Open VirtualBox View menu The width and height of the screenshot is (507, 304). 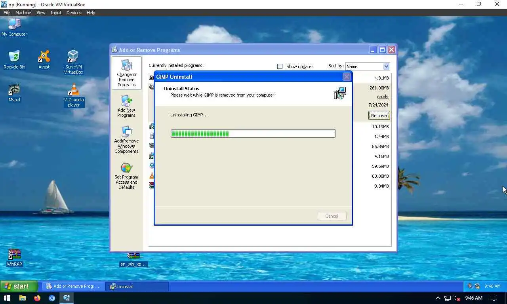tap(41, 13)
